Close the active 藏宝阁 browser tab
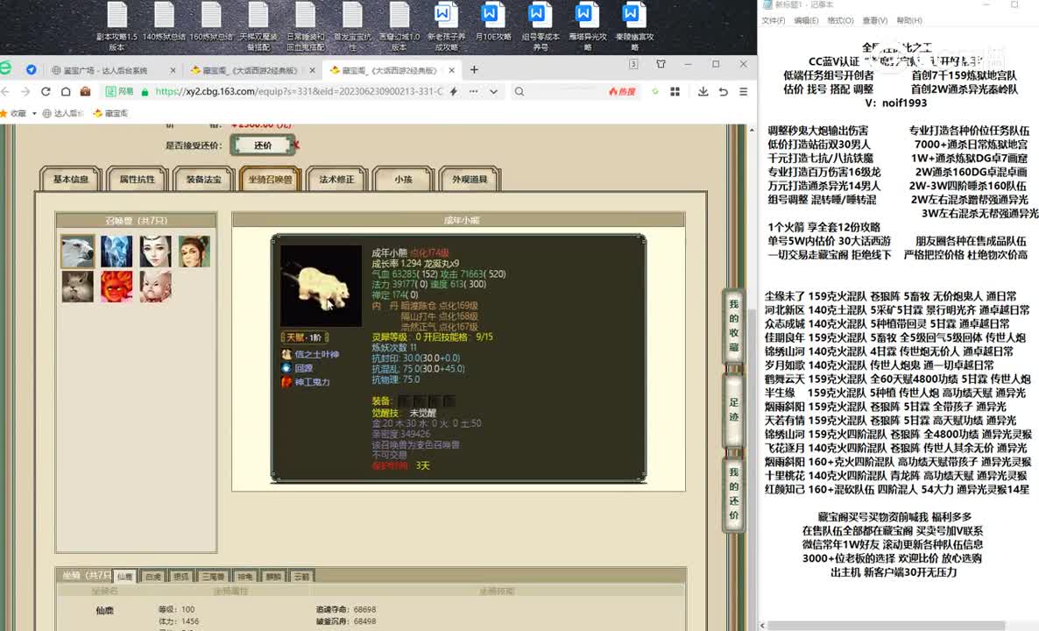 [452, 70]
